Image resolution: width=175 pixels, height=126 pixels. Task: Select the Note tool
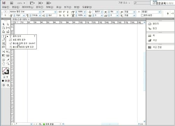point(3,60)
